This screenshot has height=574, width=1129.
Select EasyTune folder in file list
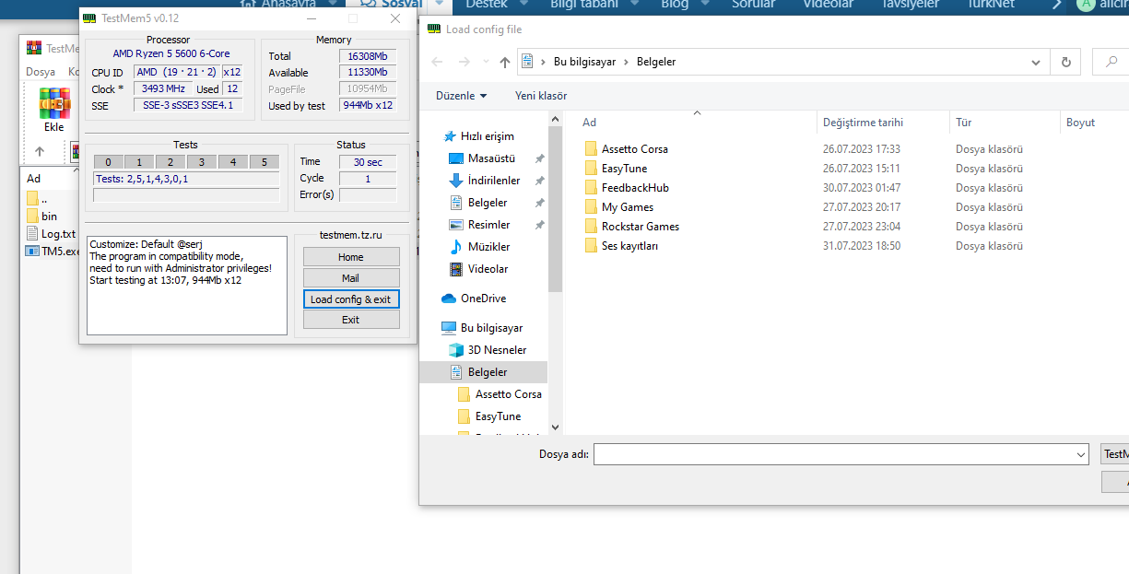point(624,169)
